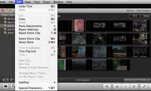The height and width of the screenshot is (91, 151).
Task: Click the add-to-project arrow icon button
Action: (x=107, y=86)
